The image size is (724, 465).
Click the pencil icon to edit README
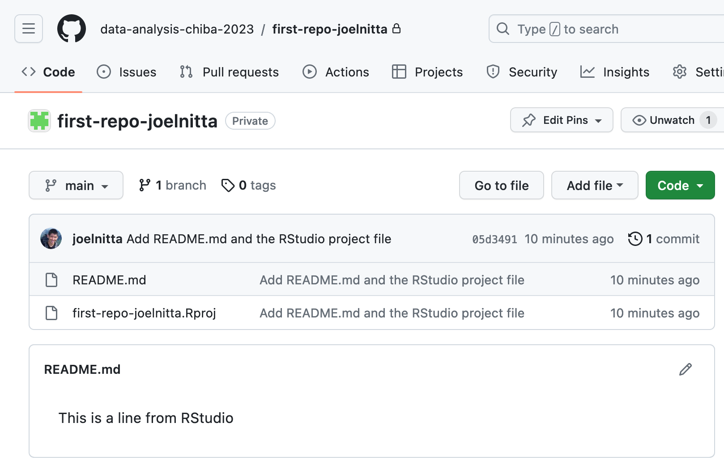[685, 369]
